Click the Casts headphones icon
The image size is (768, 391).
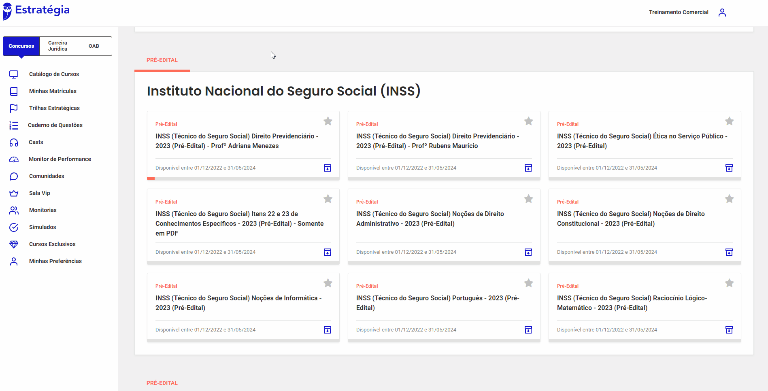coord(14,142)
